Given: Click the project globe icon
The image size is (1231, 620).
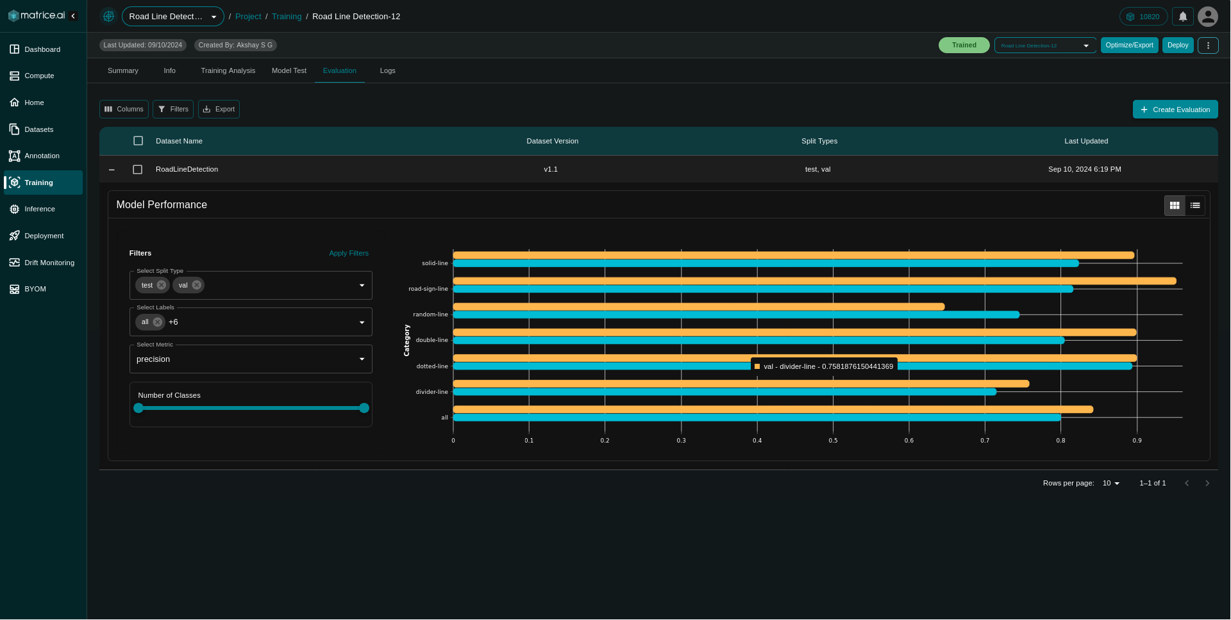Looking at the screenshot, I should coord(109,16).
